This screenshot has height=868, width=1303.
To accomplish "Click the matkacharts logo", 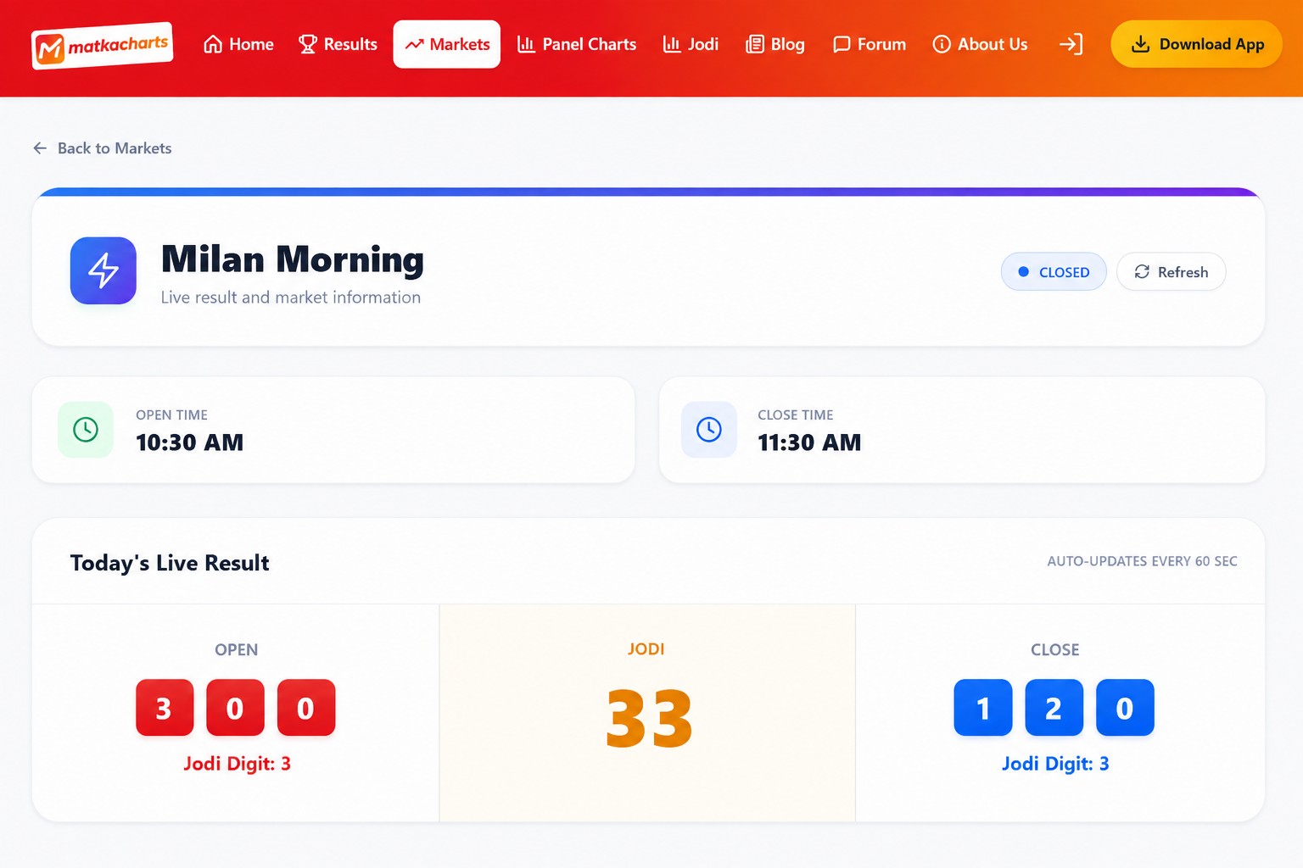I will coord(103,46).
